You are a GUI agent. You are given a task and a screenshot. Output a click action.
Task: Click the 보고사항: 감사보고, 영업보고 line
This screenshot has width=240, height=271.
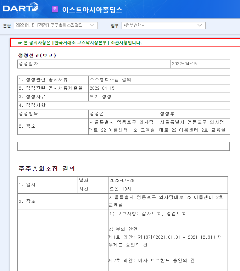[147, 214]
